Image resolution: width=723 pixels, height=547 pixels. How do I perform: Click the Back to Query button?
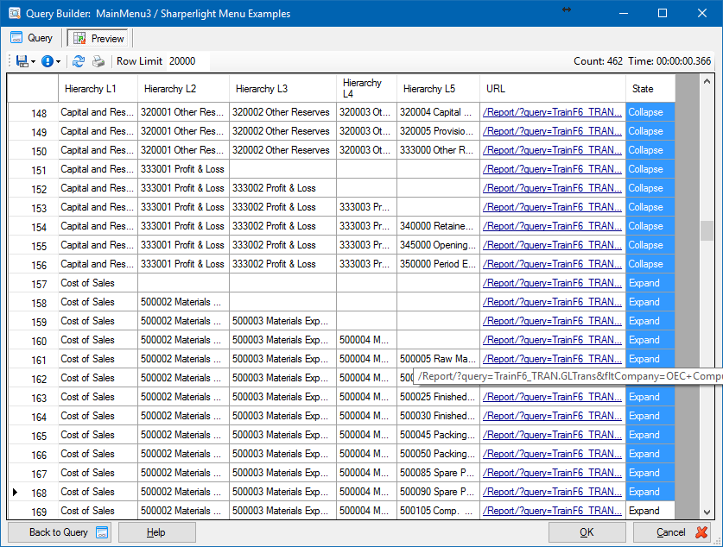point(60,532)
